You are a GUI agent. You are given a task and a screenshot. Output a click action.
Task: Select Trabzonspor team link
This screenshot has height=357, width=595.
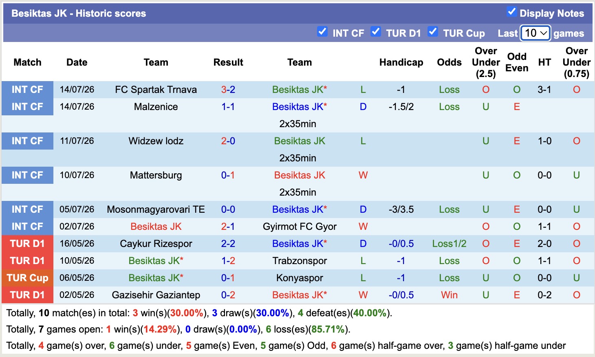(300, 261)
